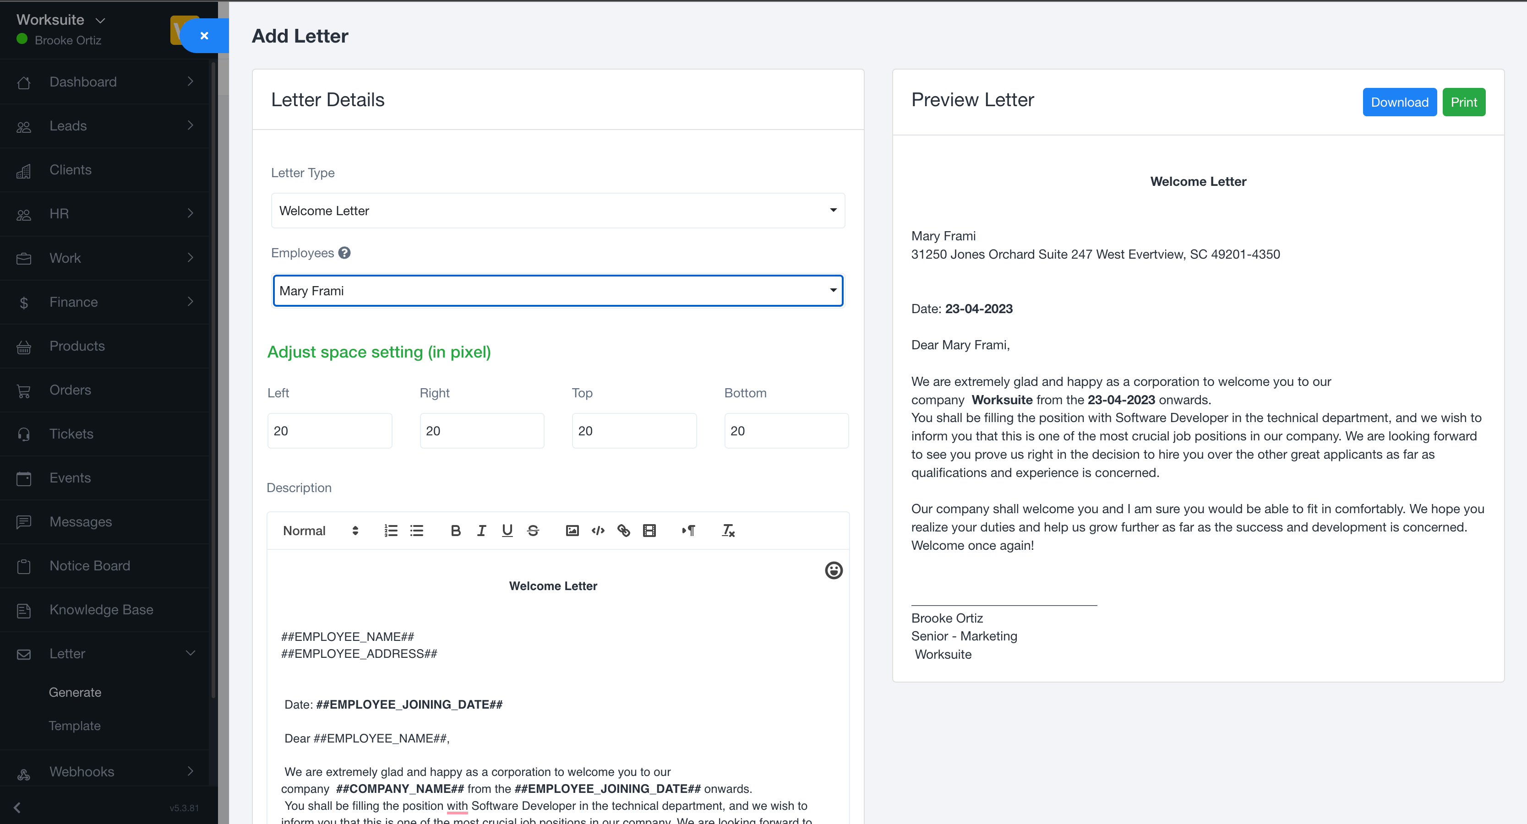Clear text formatting with the Tx icon

click(x=728, y=530)
